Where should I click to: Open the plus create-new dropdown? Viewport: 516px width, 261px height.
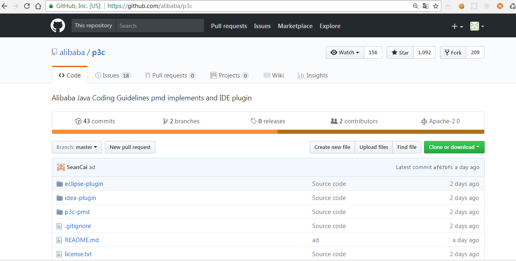click(x=457, y=26)
